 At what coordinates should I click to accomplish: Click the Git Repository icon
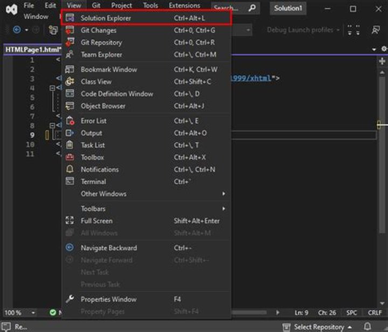pyautogui.click(x=70, y=43)
